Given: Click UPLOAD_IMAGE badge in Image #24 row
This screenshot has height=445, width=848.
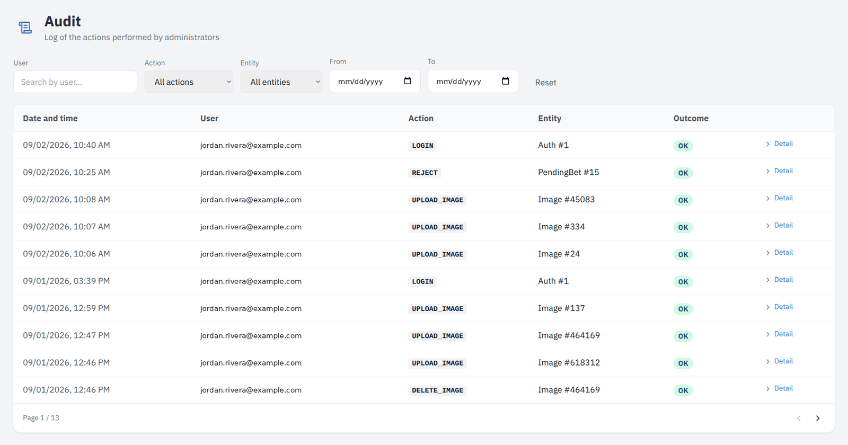Looking at the screenshot, I should click(437, 254).
